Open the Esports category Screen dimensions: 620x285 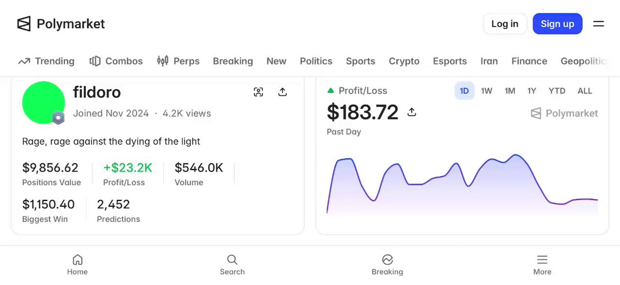pos(450,61)
